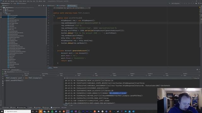Image resolution: width=202 pixels, height=113 pixels.
Task: Open the Visualforce log level dropdown
Action: tap(156, 75)
